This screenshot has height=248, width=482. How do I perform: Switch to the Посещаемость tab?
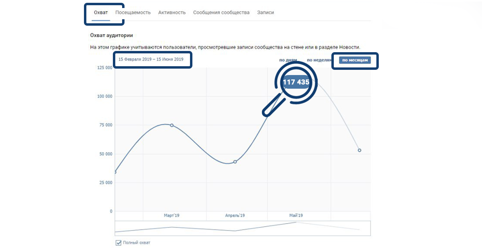click(x=133, y=12)
